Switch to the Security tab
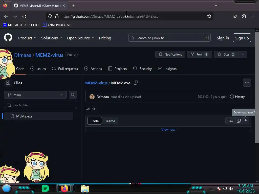Image resolution: width=259 pixels, height=194 pixels. point(142,69)
